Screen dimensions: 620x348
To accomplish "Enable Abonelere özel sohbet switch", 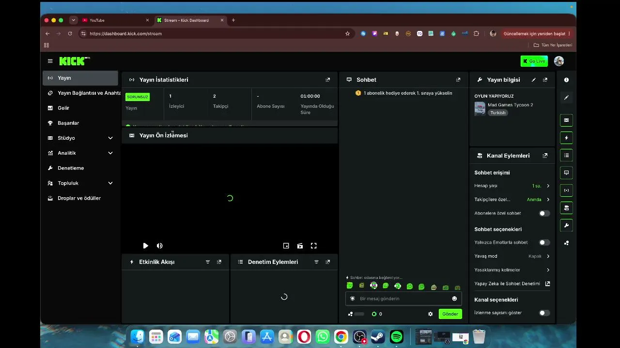I will tap(544, 213).
